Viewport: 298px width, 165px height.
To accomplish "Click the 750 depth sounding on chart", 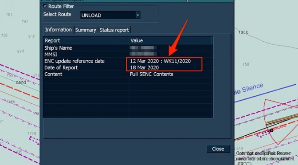I will click(246, 64).
